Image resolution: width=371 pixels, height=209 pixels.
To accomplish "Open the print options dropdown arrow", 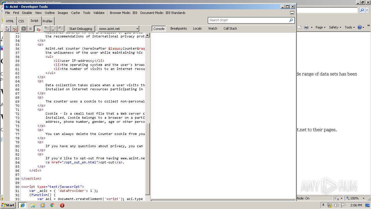I will pyautogui.click(x=312, y=27).
